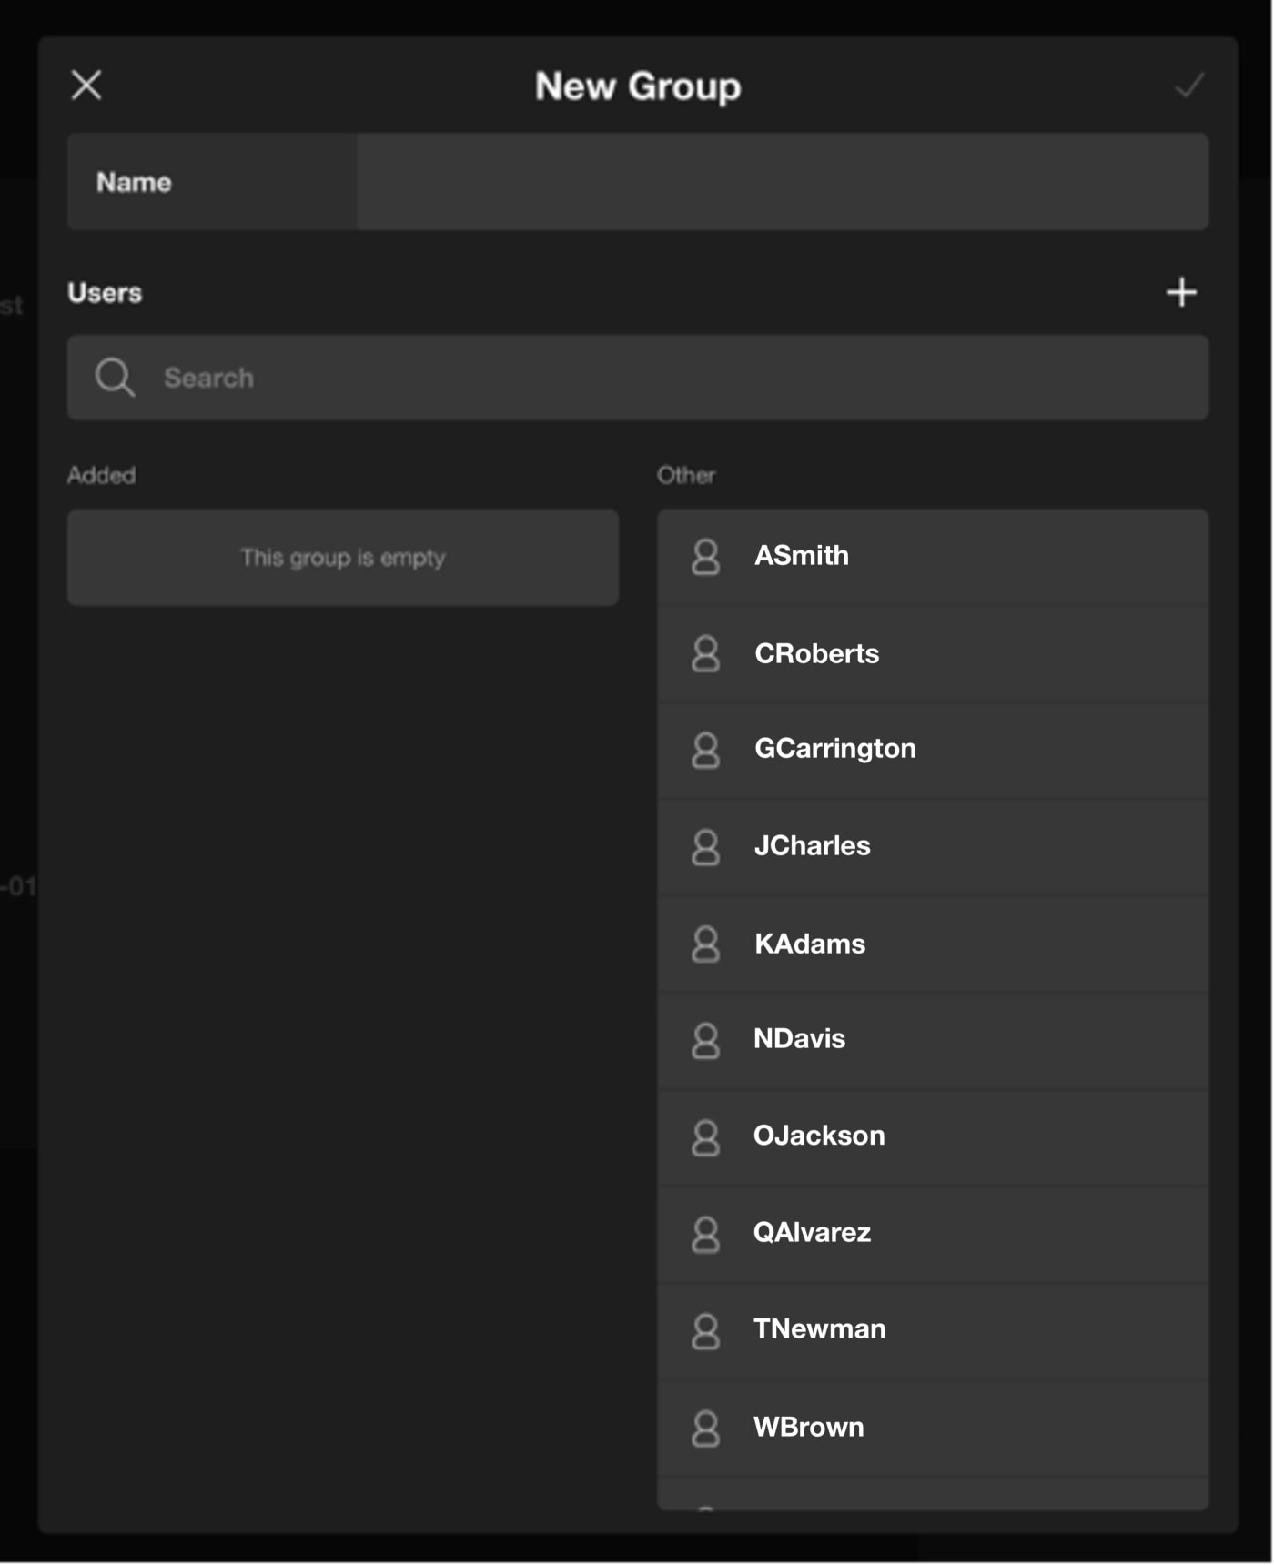Screen dimensions: 1274x1565
Task: Close the New Group dialog with X
Action: tap(86, 86)
